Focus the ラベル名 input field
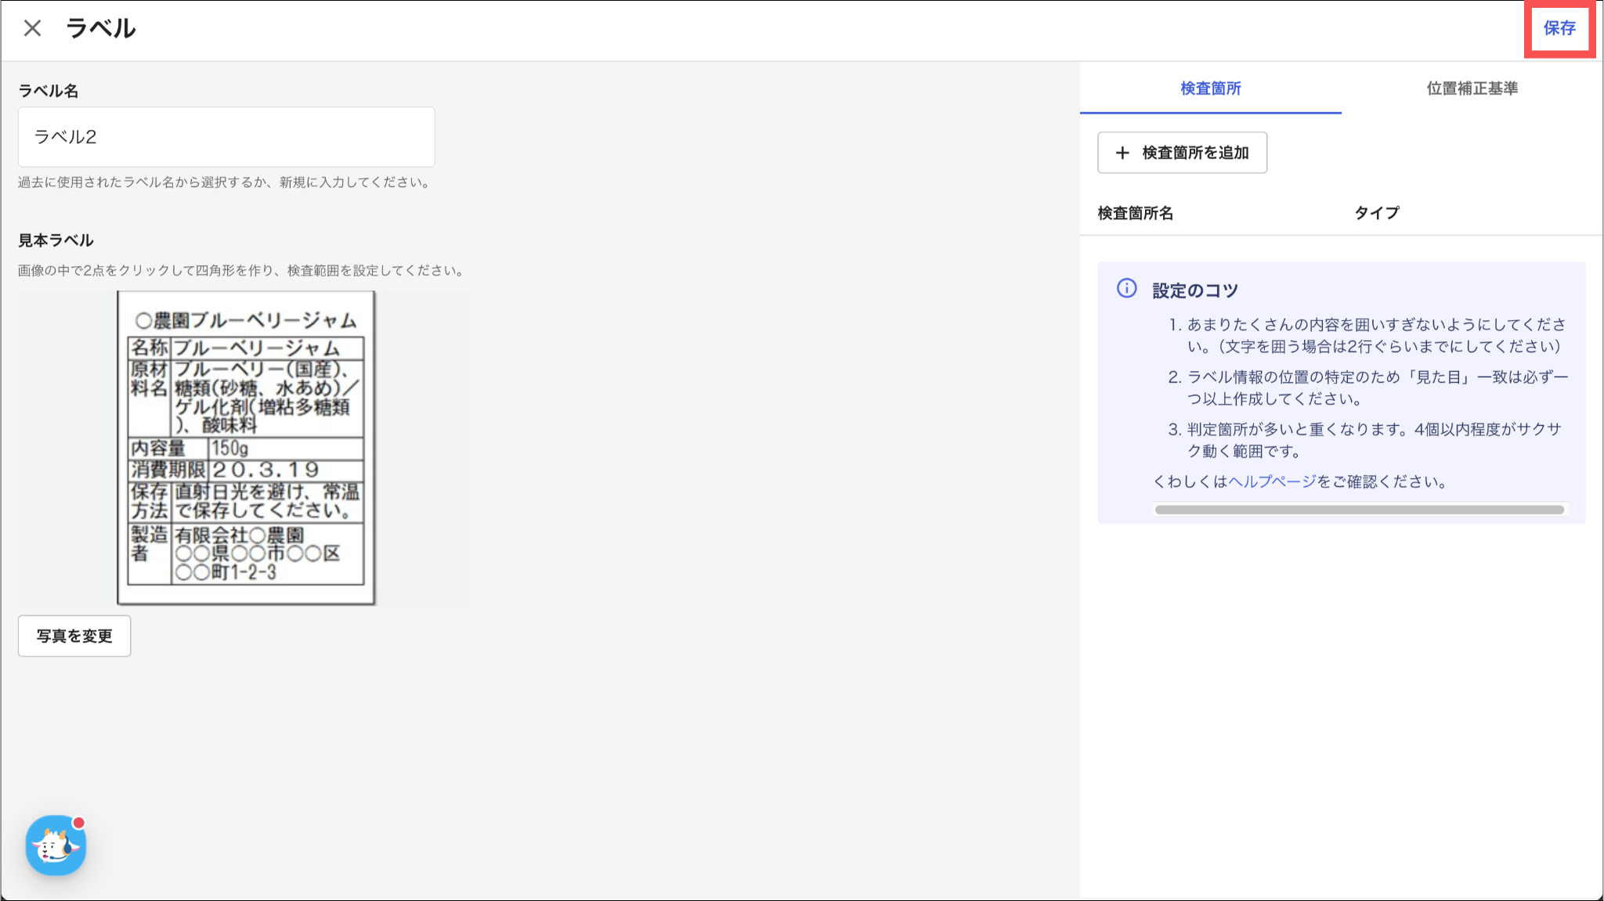The height and width of the screenshot is (901, 1604). [226, 137]
